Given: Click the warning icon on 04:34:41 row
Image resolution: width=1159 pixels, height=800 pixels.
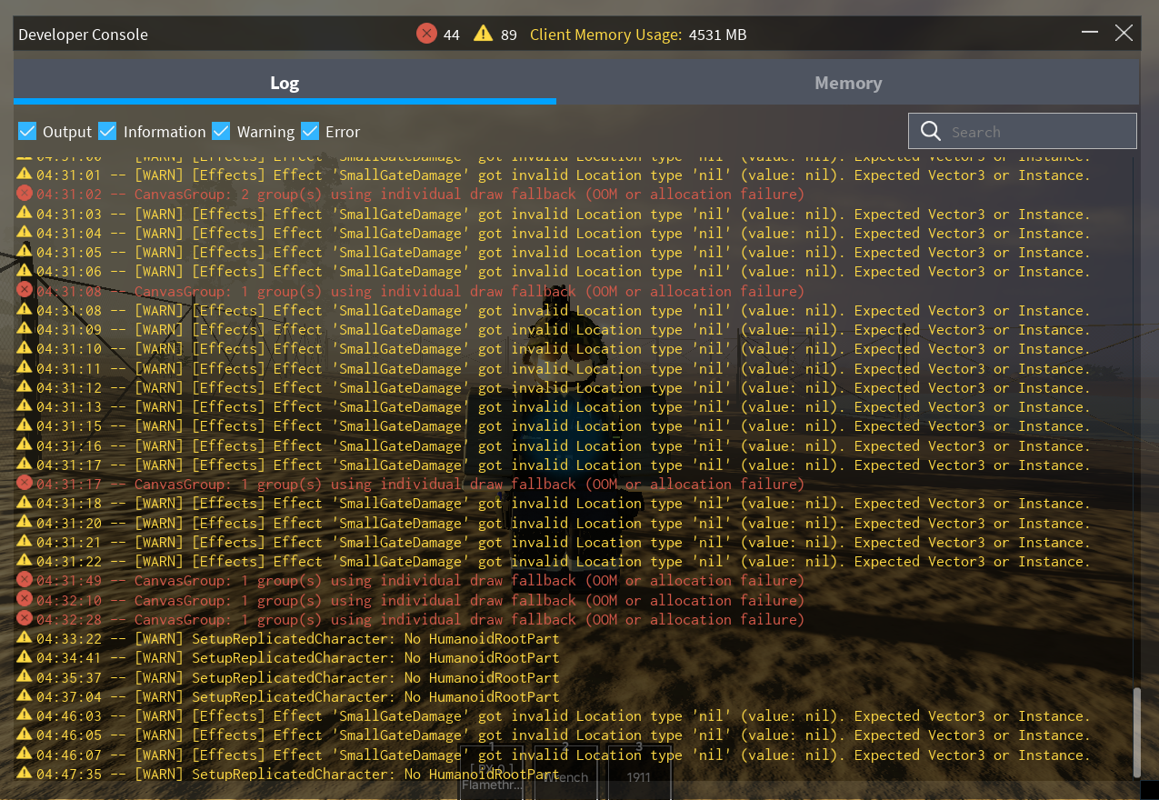Looking at the screenshot, I should click(x=25, y=656).
